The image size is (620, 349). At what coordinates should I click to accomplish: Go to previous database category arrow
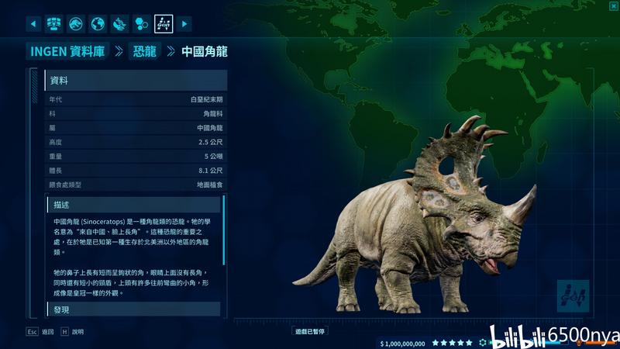[x=33, y=24]
